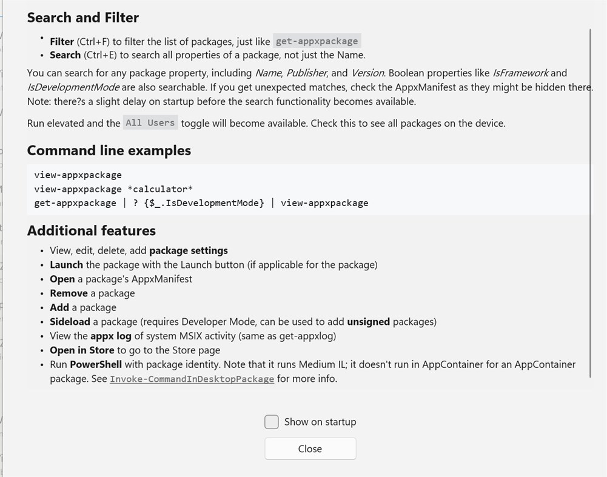
Task: Click the bold "Open in Store" text
Action: [x=82, y=350]
